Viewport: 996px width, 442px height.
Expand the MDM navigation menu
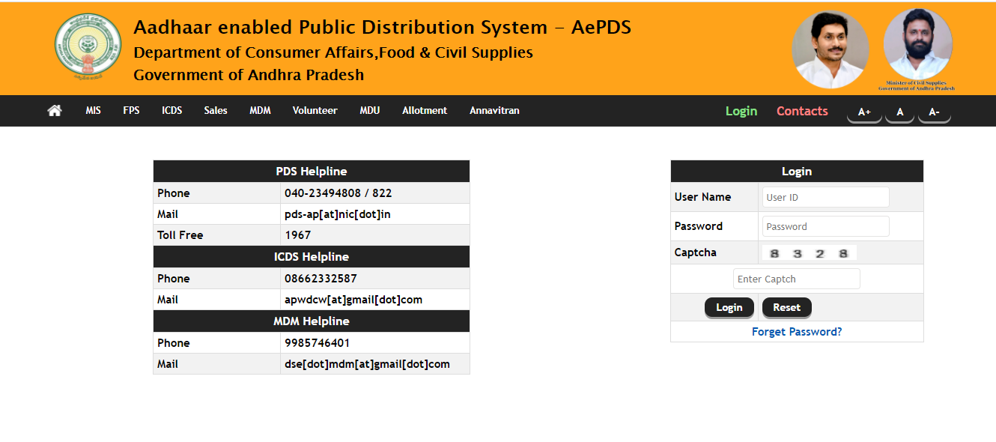pos(260,111)
